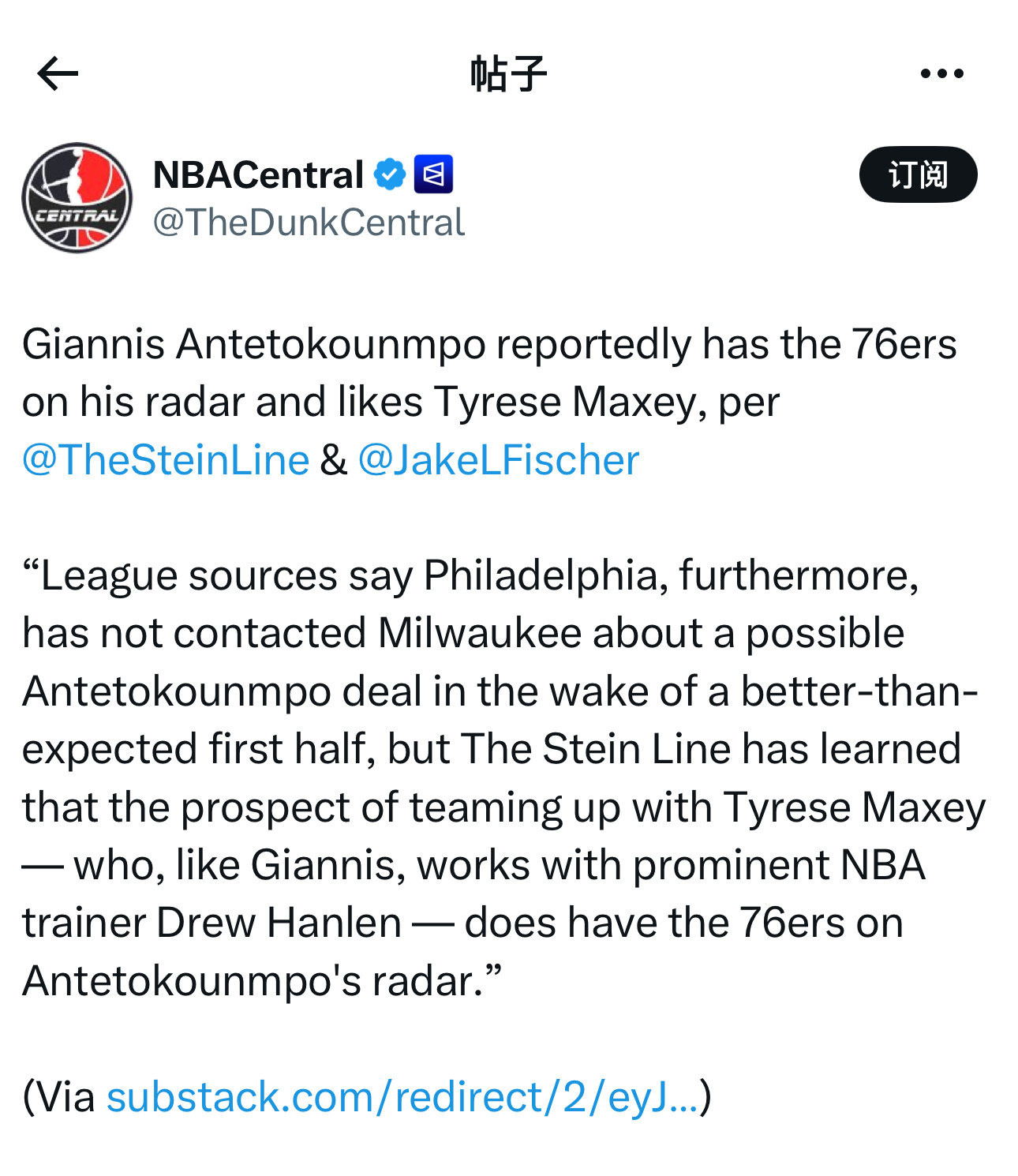
Task: Tap the dark blue affiliate badge icon
Action: click(x=433, y=174)
